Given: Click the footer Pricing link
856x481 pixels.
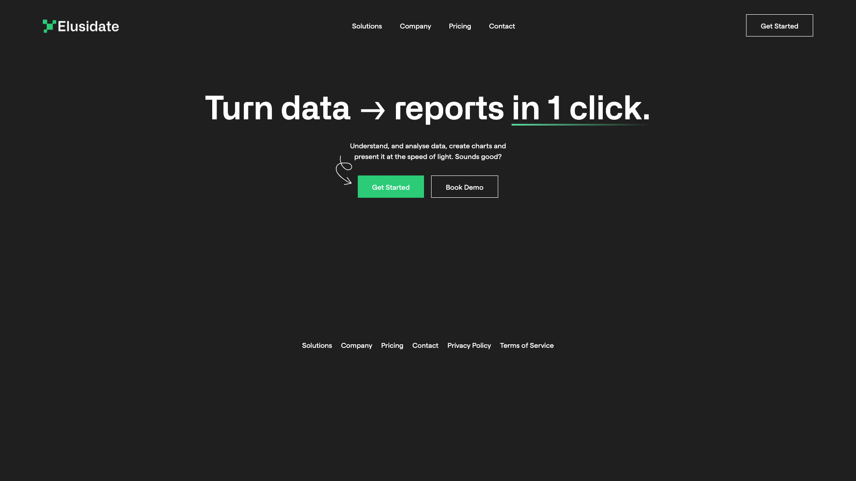Looking at the screenshot, I should (x=392, y=345).
